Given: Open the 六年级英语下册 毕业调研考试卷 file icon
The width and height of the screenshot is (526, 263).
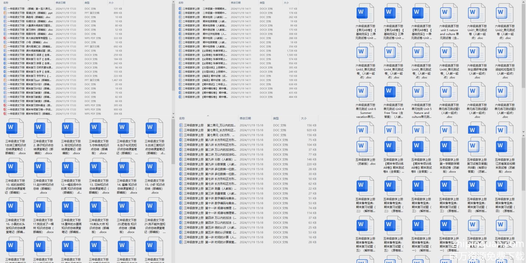Looking at the screenshot, I should click(x=477, y=52).
